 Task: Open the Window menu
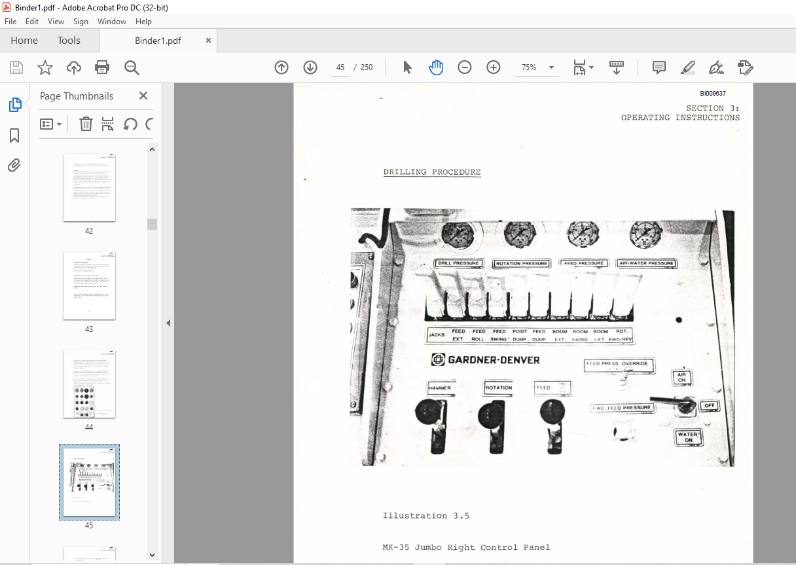coord(112,22)
